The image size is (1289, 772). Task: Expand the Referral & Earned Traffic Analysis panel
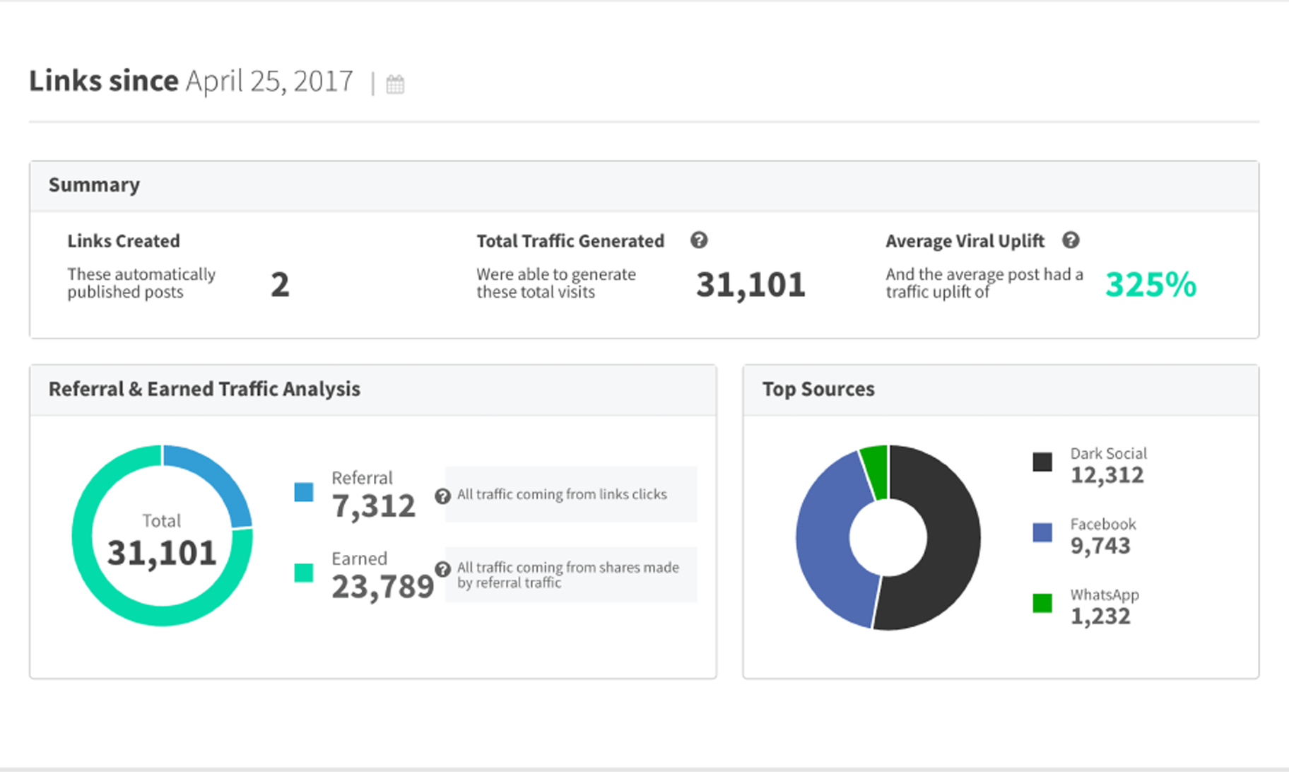[x=204, y=389]
